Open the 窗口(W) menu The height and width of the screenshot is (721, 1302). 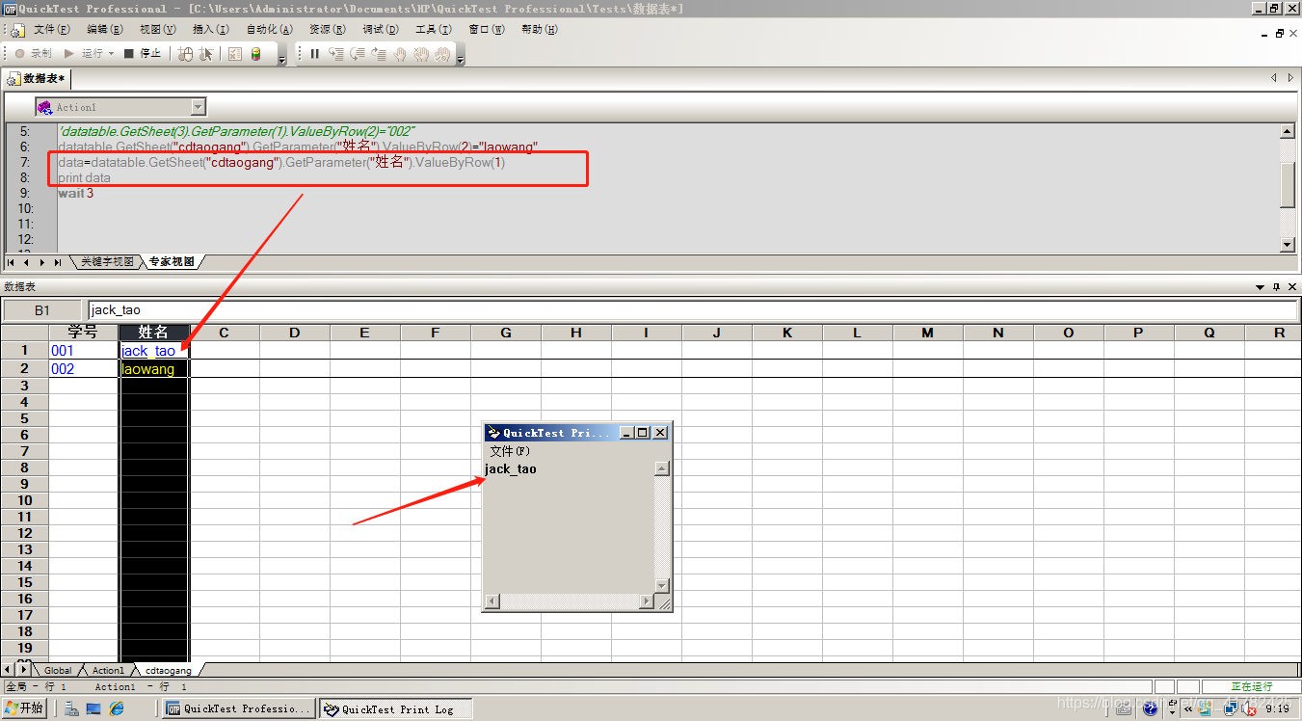(x=487, y=30)
